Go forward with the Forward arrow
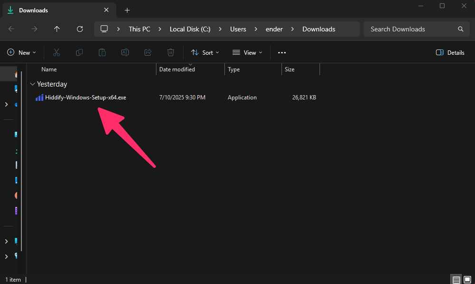Image resolution: width=475 pixels, height=284 pixels. click(34, 29)
